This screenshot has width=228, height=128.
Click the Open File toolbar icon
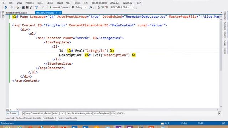(23, 7)
